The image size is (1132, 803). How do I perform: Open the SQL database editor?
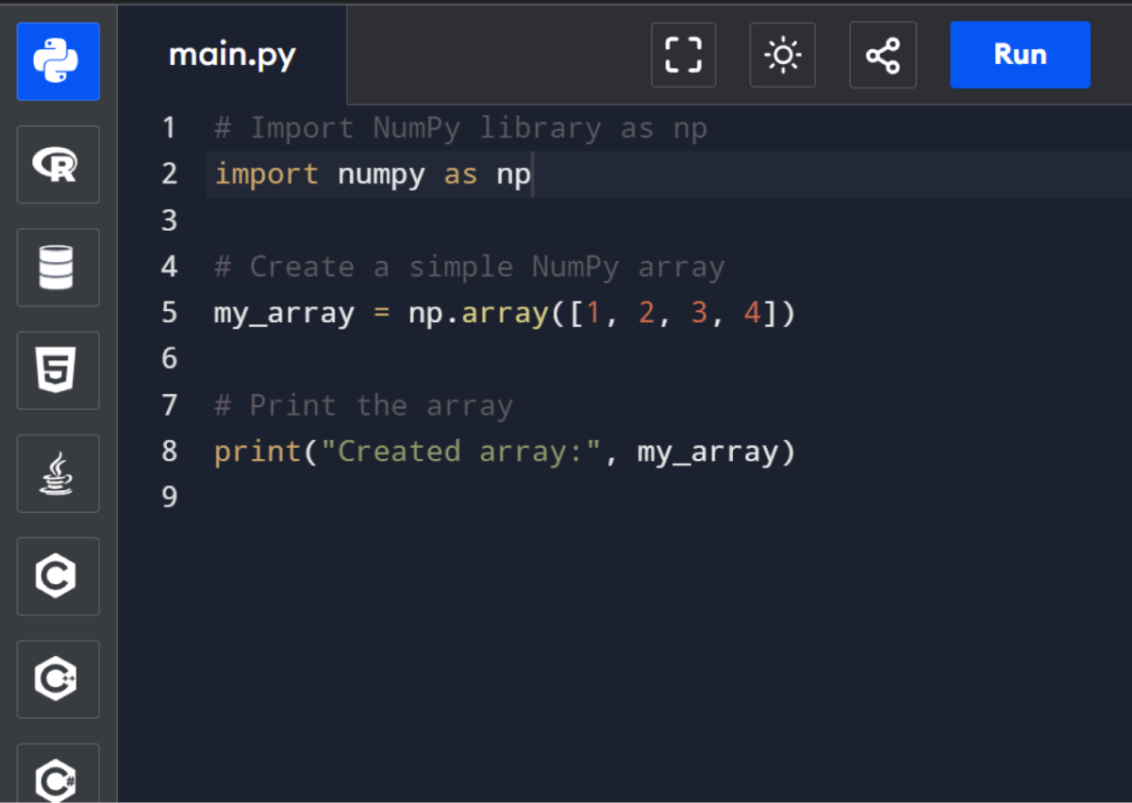click(58, 268)
